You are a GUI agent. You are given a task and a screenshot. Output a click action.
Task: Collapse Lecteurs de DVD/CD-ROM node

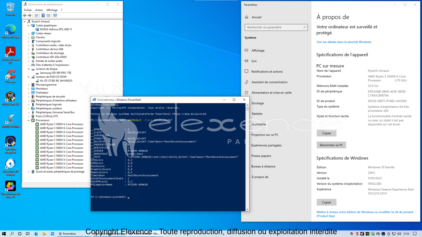click(x=29, y=77)
